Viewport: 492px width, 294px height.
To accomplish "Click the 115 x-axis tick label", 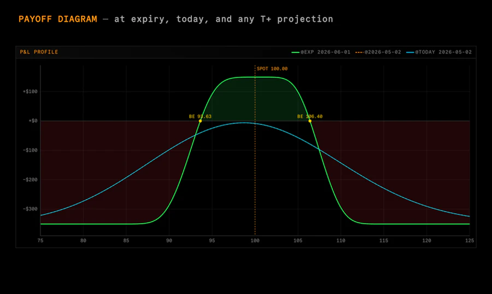I will click(384, 241).
